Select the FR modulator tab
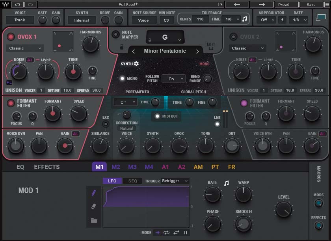 (232, 167)
